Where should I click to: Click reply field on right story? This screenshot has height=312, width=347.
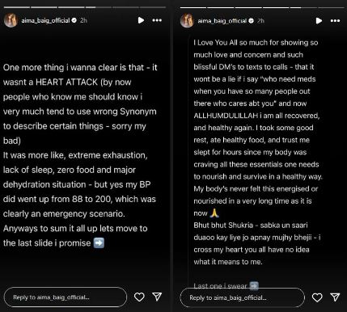pos(242,297)
